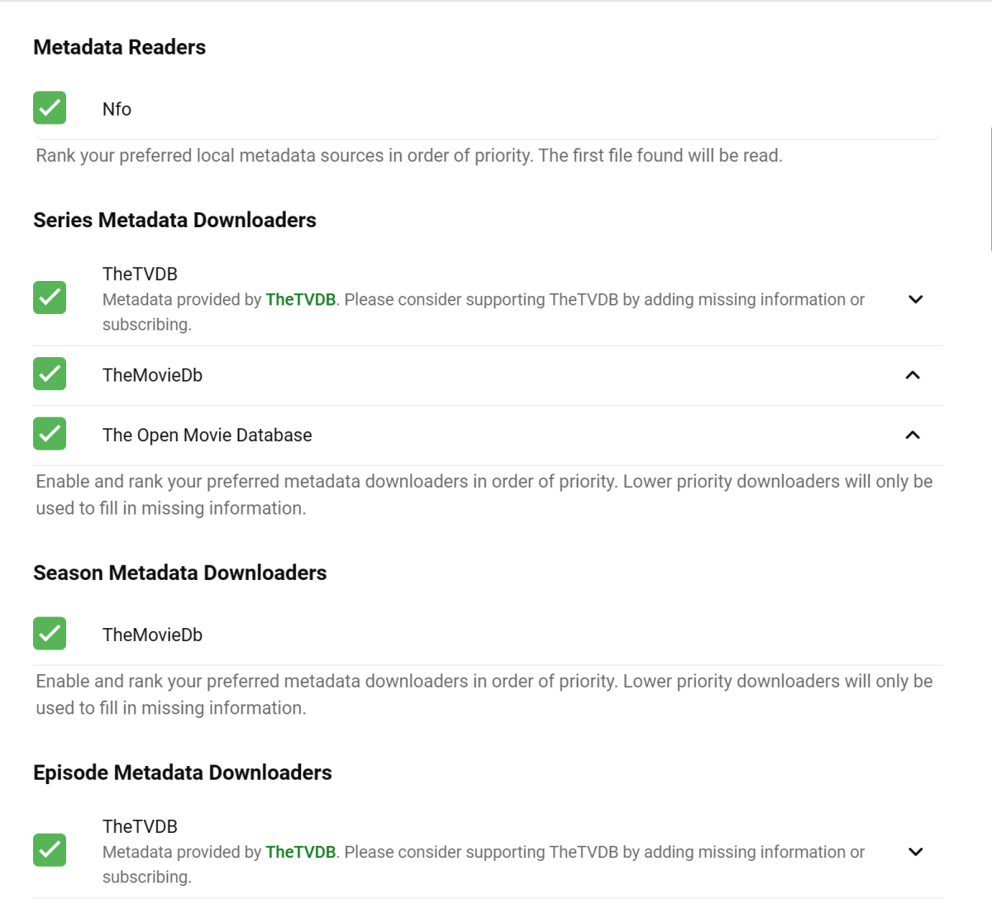Move series TheTVDB down with its arrow
The width and height of the screenshot is (992, 899).
coord(915,299)
